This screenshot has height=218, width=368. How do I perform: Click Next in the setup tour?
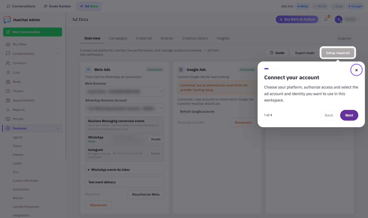coord(349,115)
